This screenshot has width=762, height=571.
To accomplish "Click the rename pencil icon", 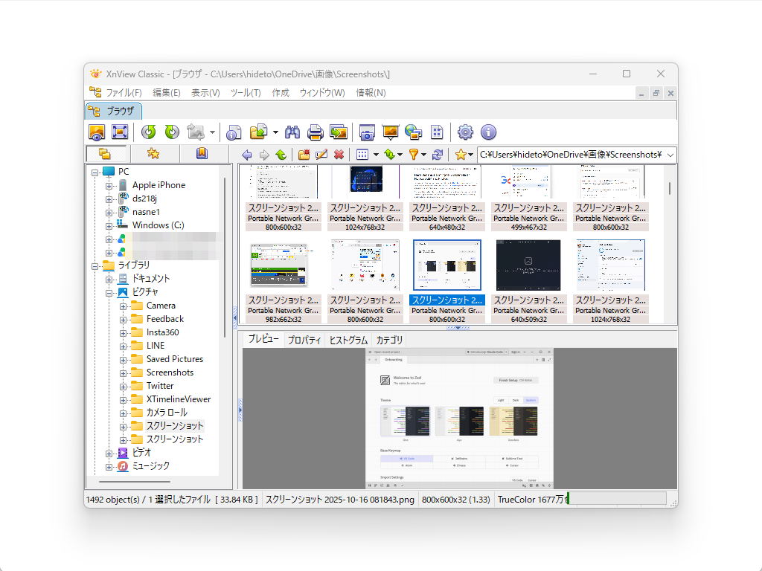I will 321,155.
